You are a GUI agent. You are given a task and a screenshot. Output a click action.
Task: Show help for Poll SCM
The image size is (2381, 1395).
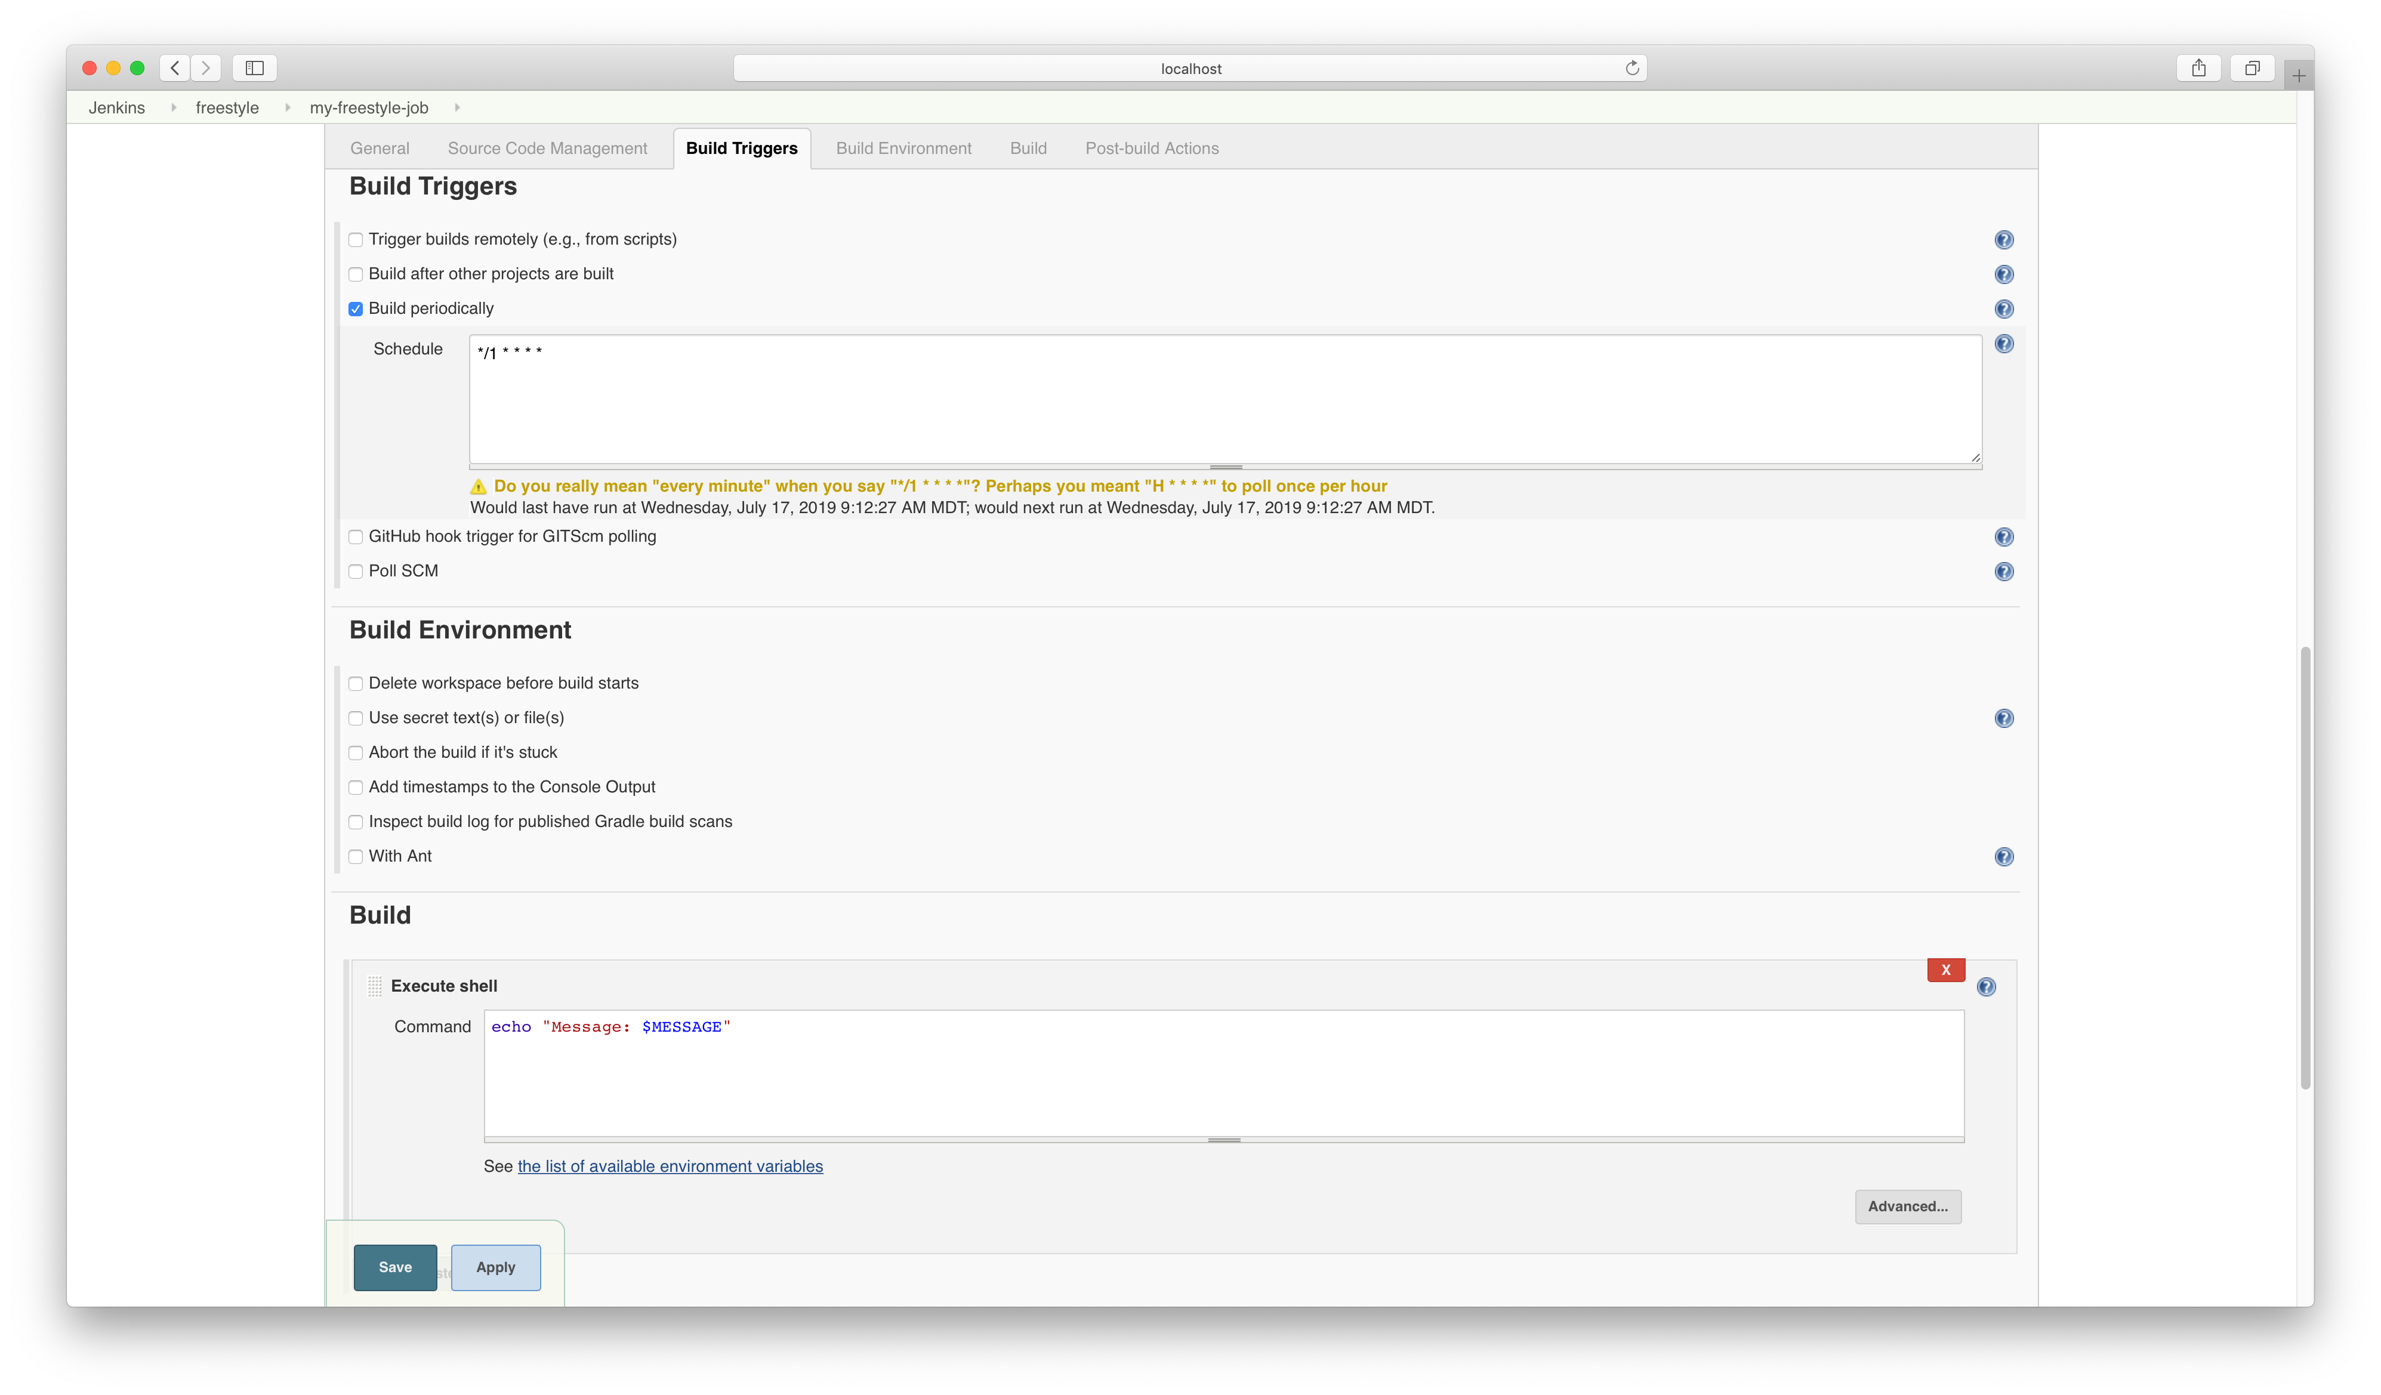(x=2003, y=572)
